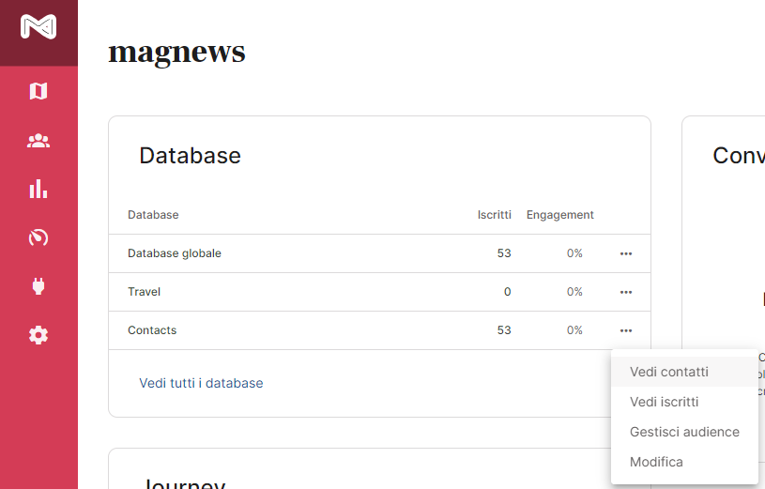Image resolution: width=765 pixels, height=489 pixels.
Task: Choose Vedi iscritti from the menu
Action: click(x=684, y=402)
